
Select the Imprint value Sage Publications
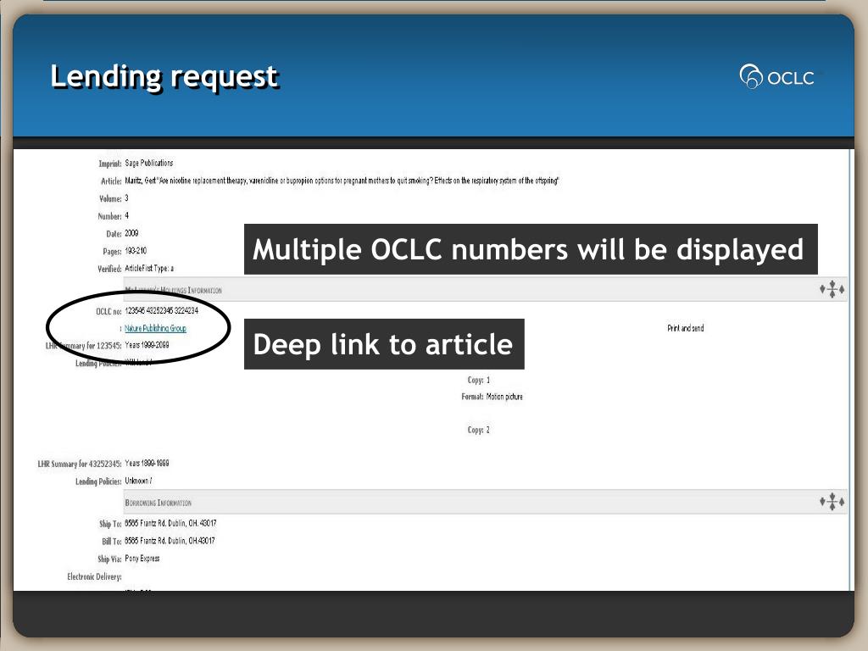149,163
